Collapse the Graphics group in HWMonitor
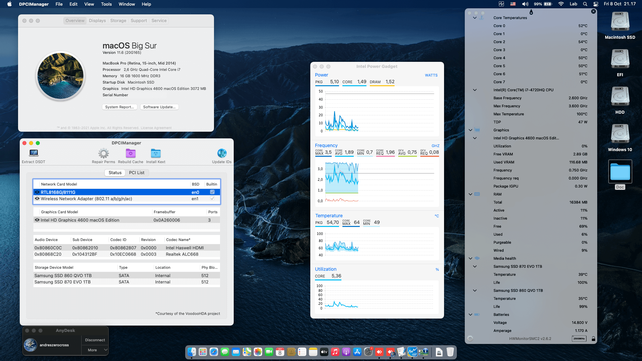The width and height of the screenshot is (642, 361). tap(470, 130)
